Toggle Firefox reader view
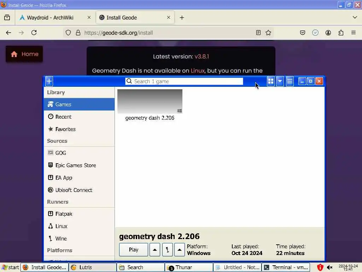The width and height of the screenshot is (362, 272). 258,33
